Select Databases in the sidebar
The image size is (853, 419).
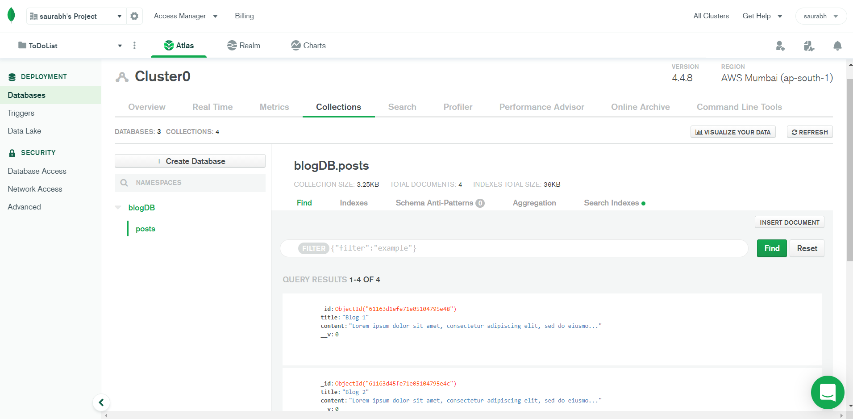pos(50,95)
